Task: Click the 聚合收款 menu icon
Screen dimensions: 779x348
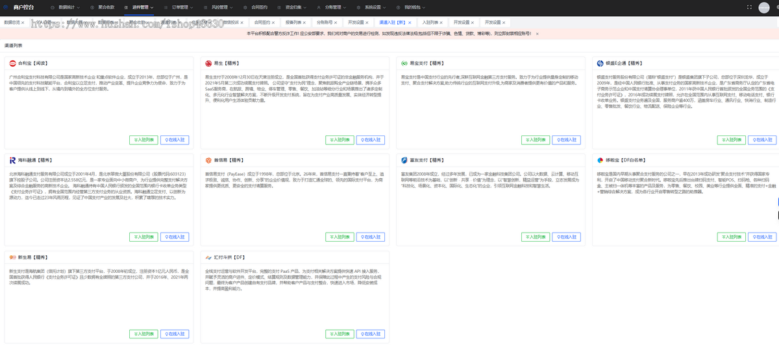Action: pyautogui.click(x=93, y=7)
